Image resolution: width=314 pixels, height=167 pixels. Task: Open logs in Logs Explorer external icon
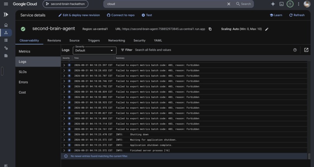(306, 50)
